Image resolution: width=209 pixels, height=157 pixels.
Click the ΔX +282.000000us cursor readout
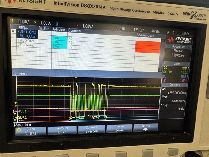174,91
